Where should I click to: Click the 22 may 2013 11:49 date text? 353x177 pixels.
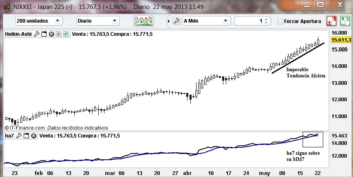tap(178, 7)
